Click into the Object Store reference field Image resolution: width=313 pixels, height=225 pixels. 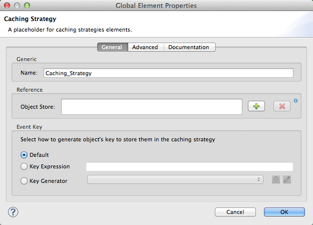[152, 107]
